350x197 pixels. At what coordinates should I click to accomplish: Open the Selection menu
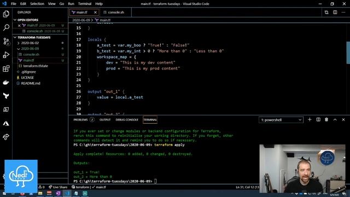pyautogui.click(x=37, y=4)
